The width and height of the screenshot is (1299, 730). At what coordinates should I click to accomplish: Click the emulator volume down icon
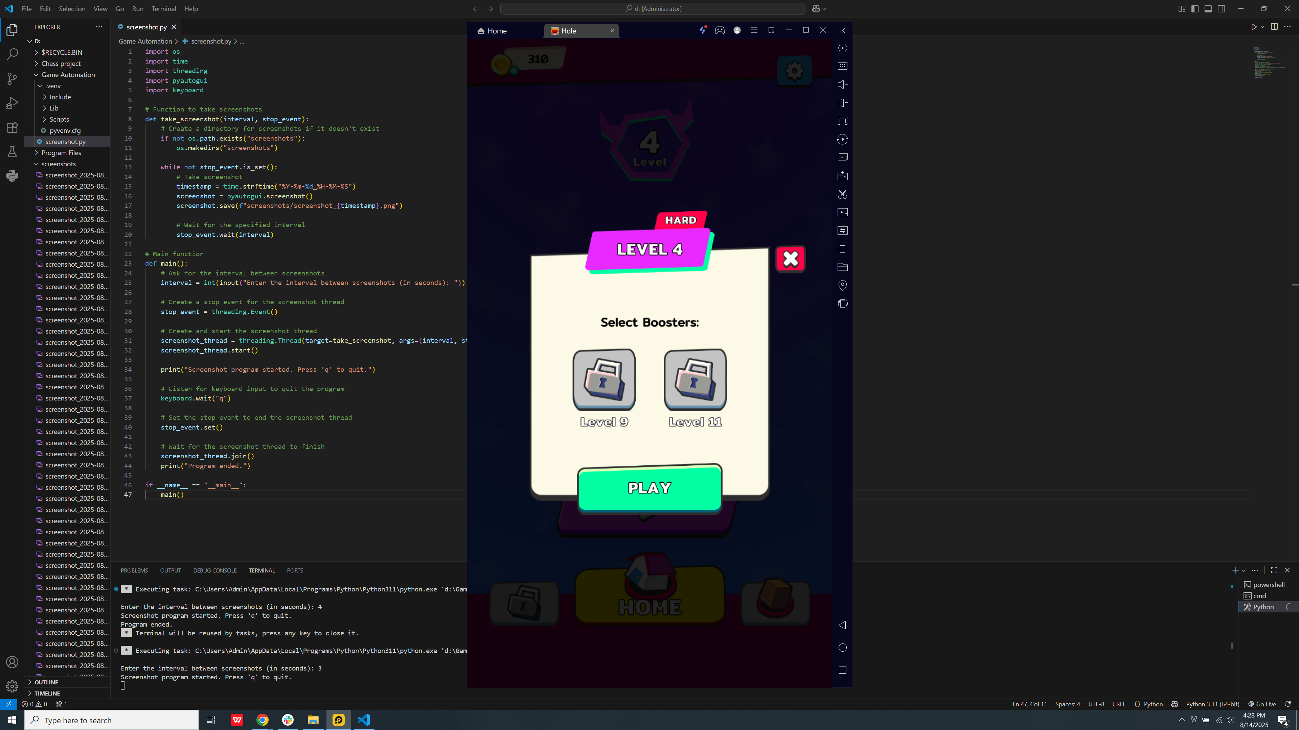coord(842,103)
